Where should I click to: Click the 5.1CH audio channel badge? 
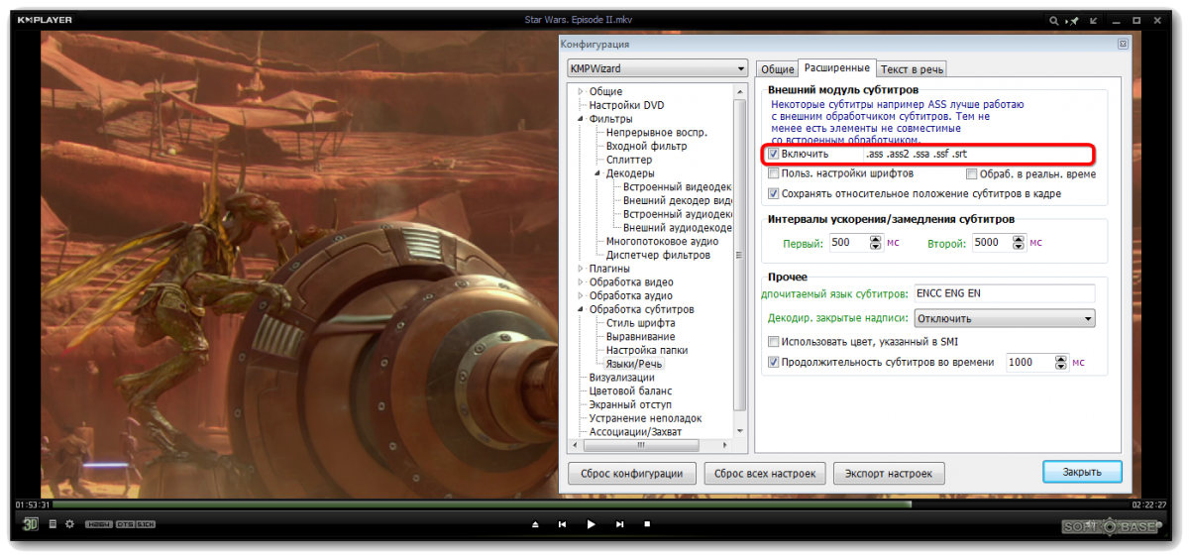click(x=146, y=524)
